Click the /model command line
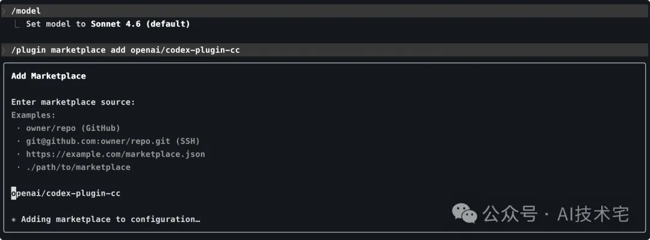Viewport: 650px width, 240px height. [325, 11]
